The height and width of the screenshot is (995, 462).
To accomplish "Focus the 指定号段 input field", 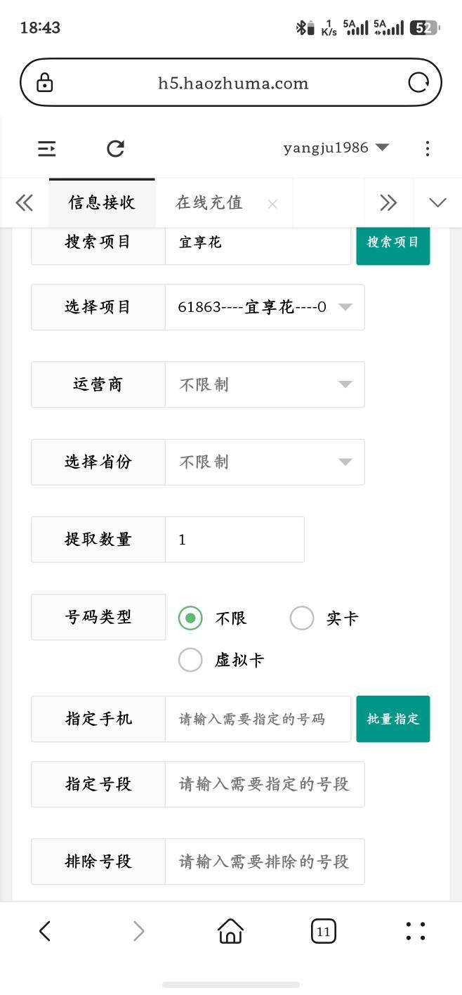I will coord(265,784).
